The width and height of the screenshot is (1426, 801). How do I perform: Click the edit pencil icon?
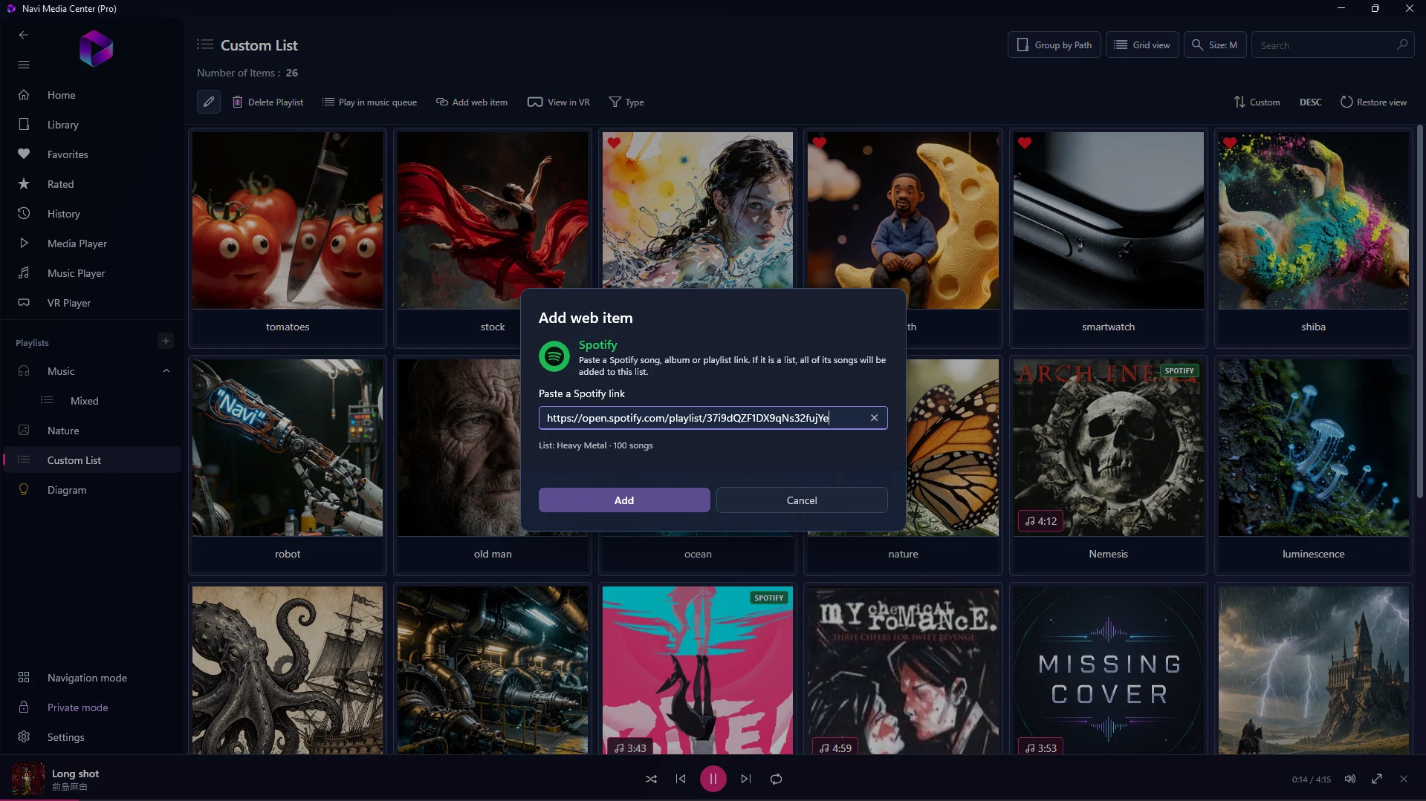pos(209,102)
